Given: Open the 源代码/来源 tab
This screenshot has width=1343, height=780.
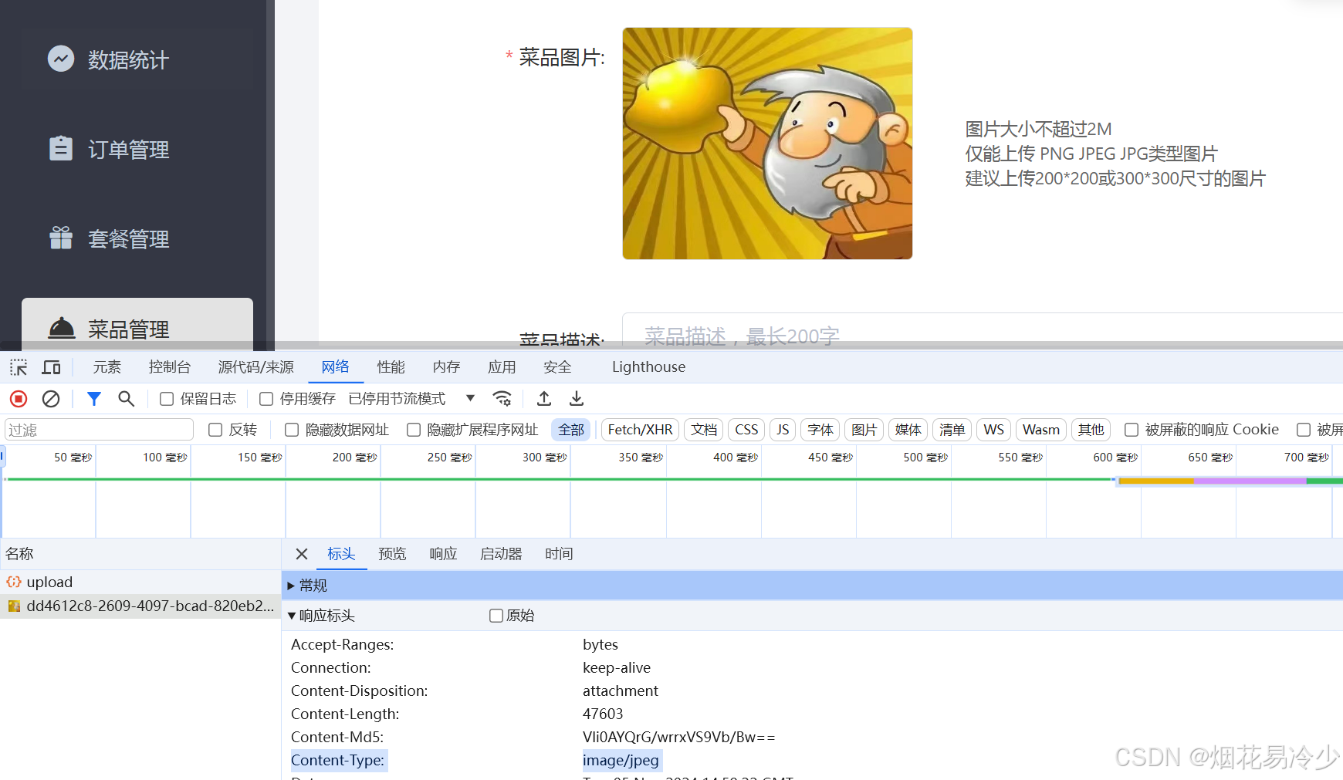Looking at the screenshot, I should click(256, 367).
